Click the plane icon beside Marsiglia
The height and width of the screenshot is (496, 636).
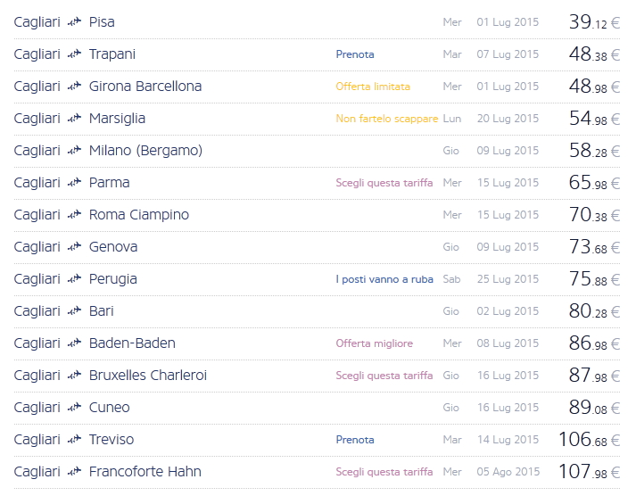point(74,119)
